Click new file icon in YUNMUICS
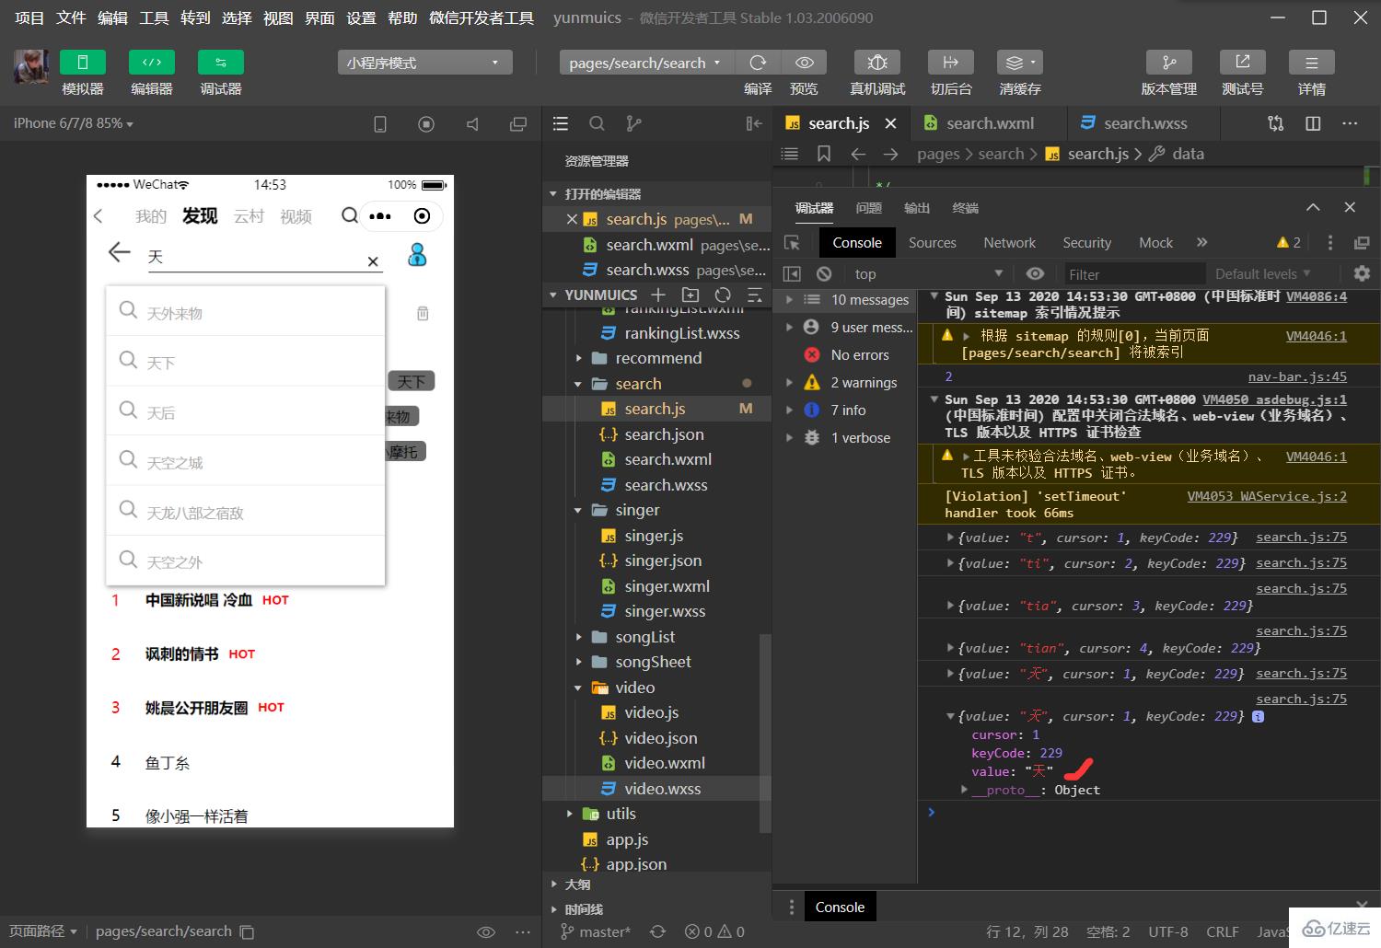 (658, 295)
